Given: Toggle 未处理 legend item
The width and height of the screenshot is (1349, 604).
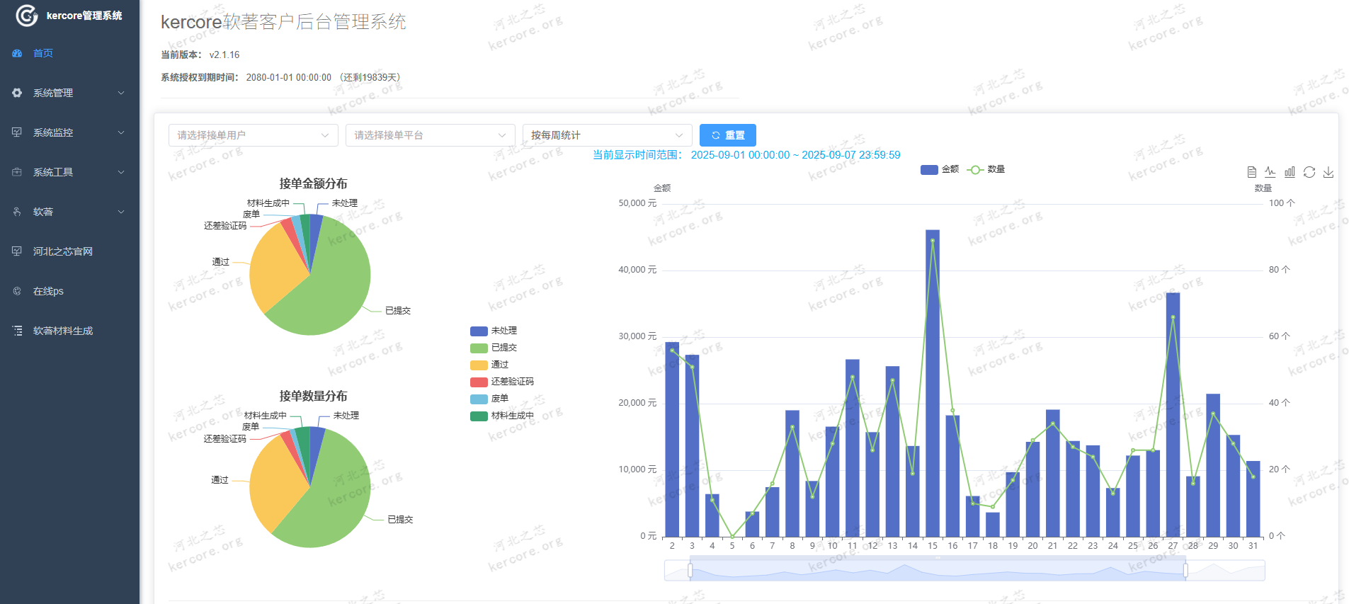Looking at the screenshot, I should click(x=494, y=331).
